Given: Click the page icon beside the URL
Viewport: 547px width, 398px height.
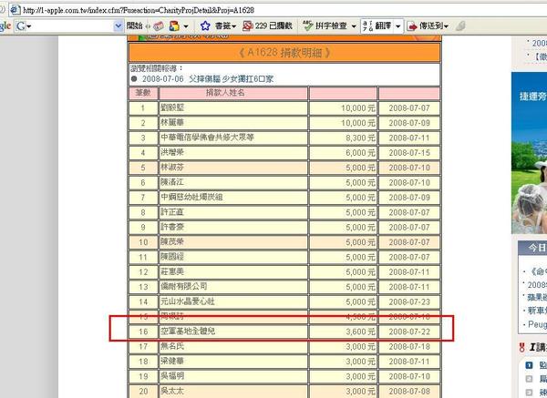Looking at the screenshot, I should tap(15, 10).
